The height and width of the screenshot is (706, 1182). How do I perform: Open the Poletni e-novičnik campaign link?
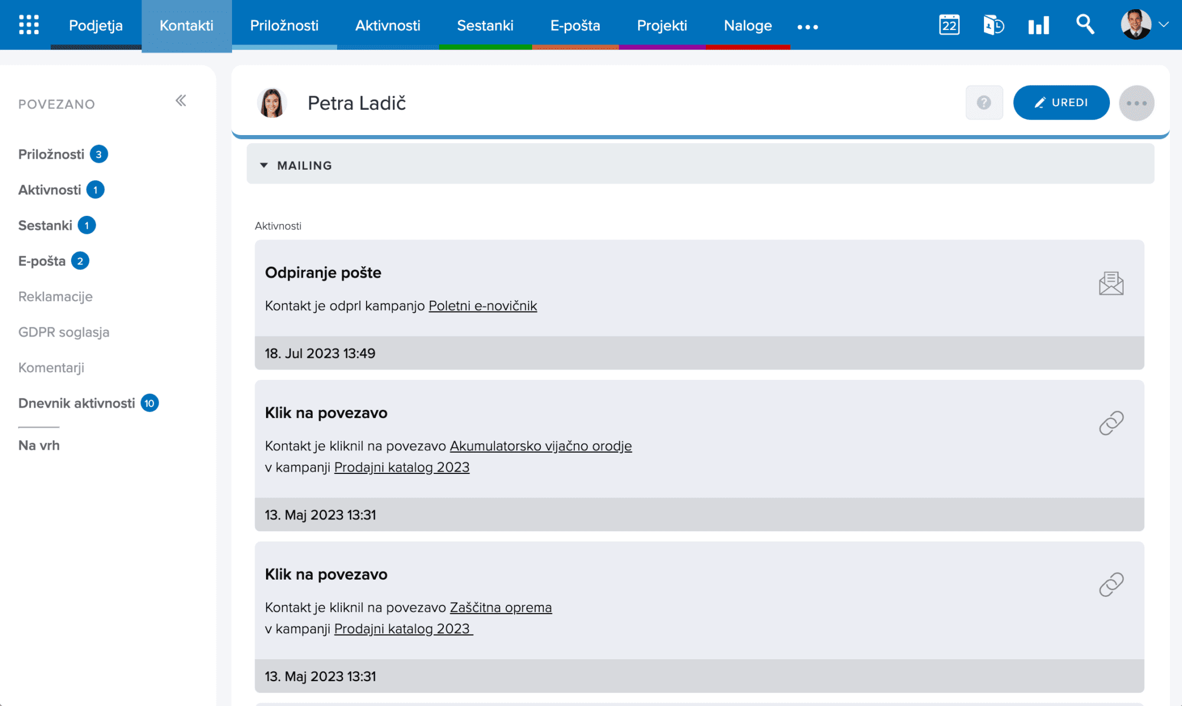tap(482, 306)
